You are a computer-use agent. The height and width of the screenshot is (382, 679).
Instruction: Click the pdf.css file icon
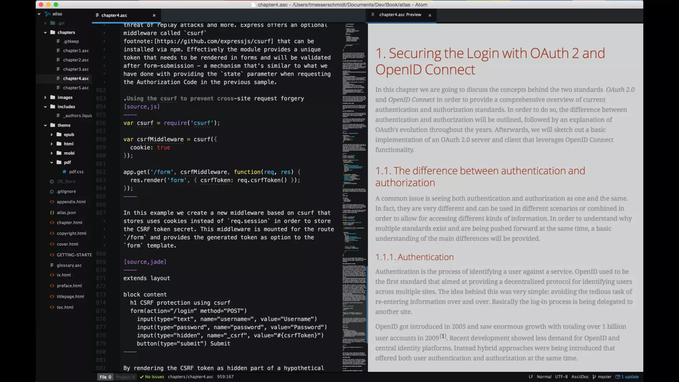tap(64, 172)
